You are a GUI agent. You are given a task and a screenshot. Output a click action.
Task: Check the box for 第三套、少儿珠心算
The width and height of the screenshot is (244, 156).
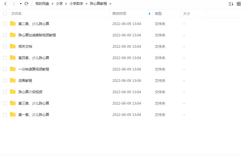pyautogui.click(x=5, y=103)
